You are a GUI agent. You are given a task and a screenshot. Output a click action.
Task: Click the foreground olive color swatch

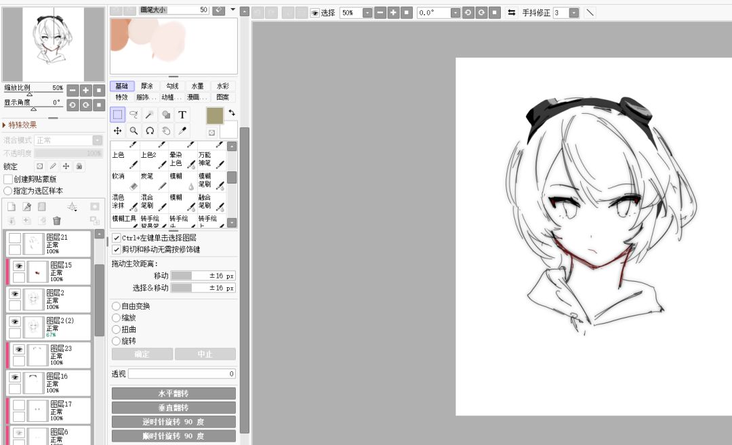(x=215, y=116)
